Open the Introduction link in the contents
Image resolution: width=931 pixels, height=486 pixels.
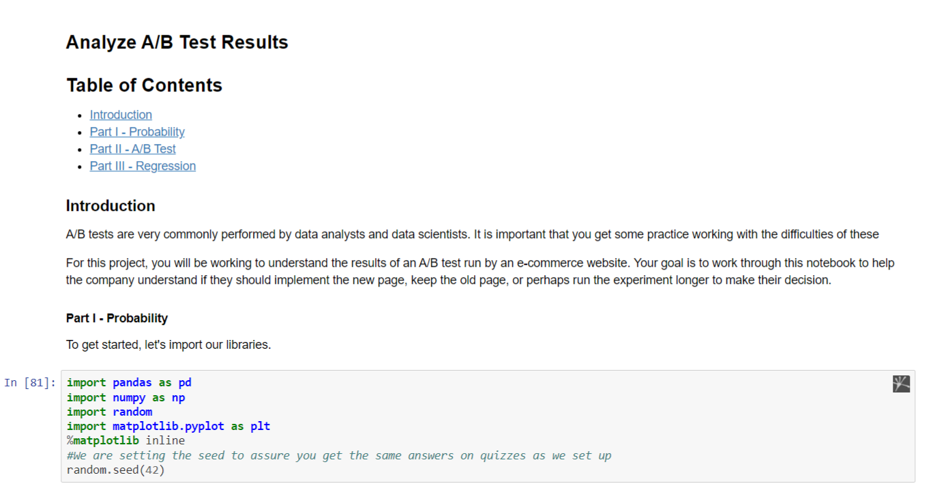pos(121,115)
